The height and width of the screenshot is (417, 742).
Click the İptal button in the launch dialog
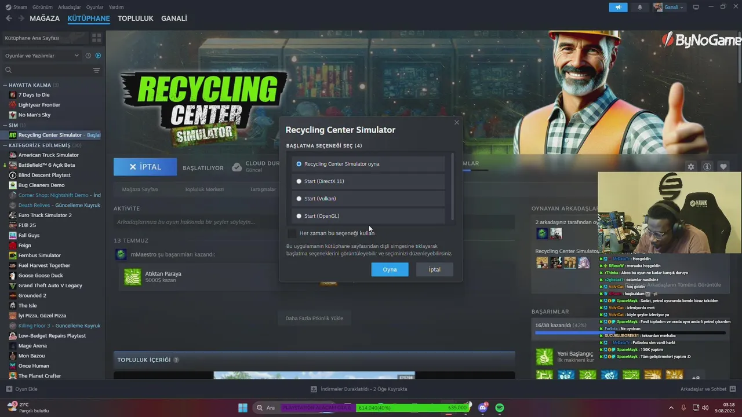tap(434, 269)
